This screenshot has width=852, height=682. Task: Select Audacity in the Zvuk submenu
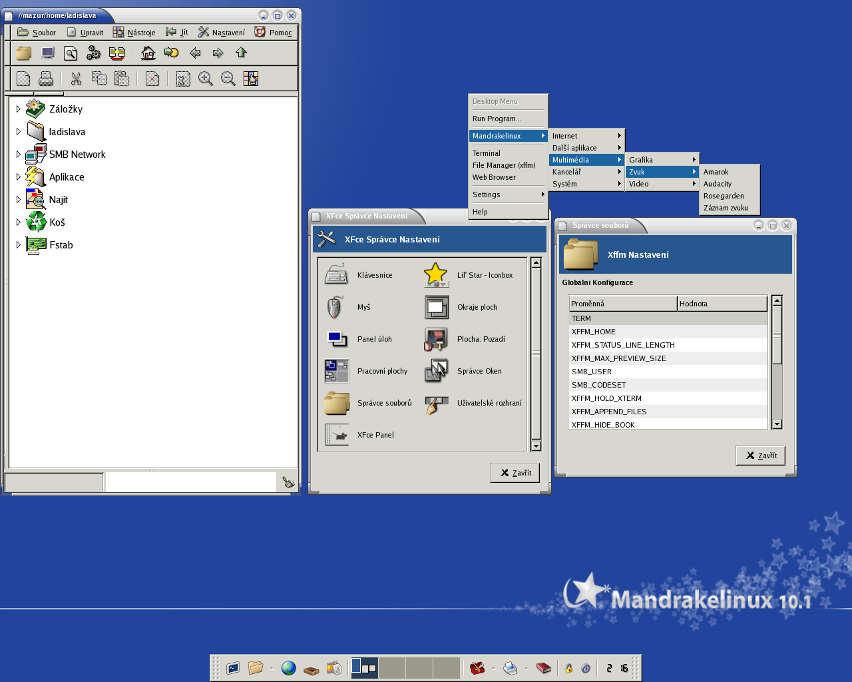(730, 184)
